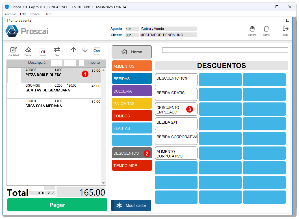Open the Help menu
The width and height of the screenshot is (299, 219).
[x=48, y=14]
